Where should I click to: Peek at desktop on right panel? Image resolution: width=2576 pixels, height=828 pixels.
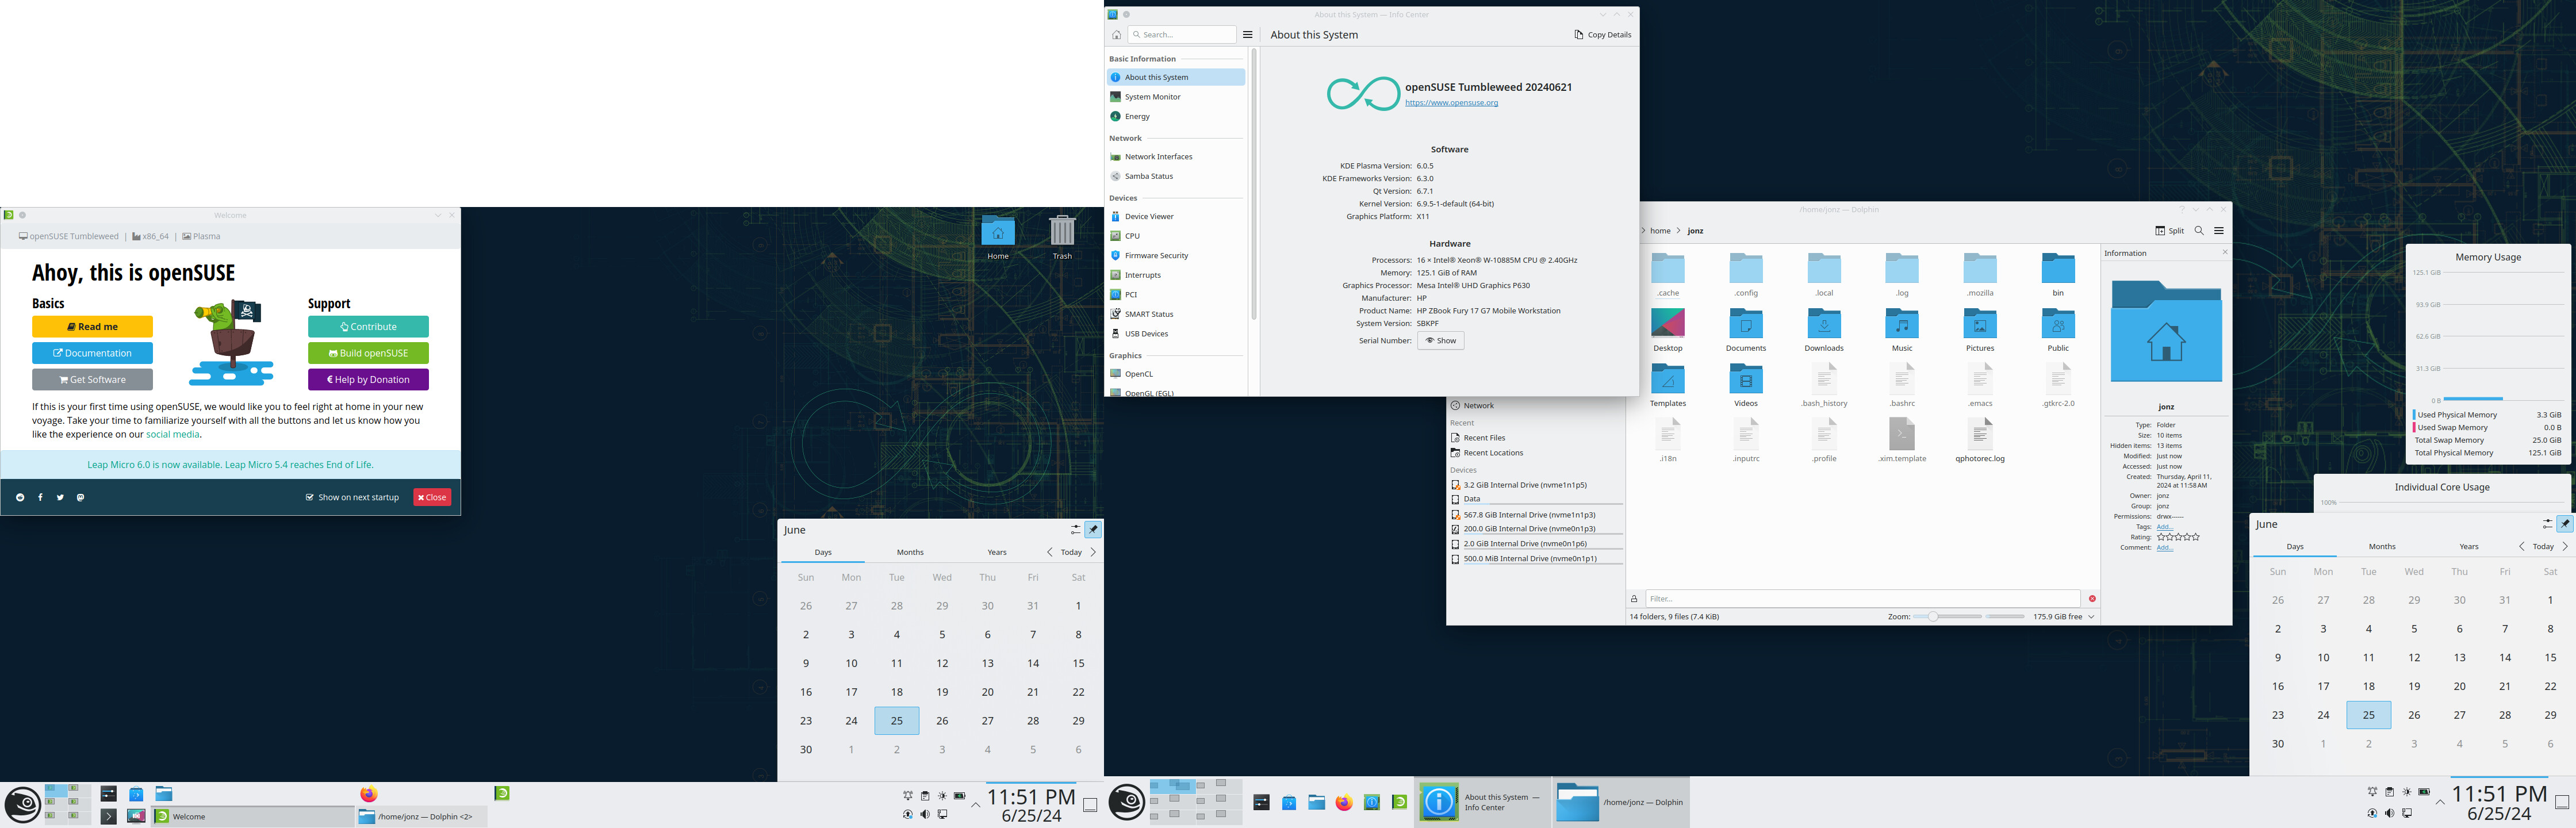pyautogui.click(x=2561, y=802)
